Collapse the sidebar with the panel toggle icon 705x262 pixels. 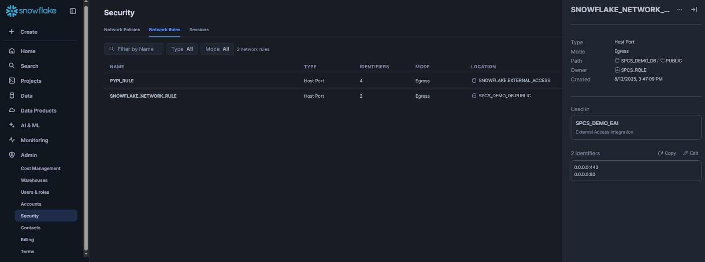(73, 11)
